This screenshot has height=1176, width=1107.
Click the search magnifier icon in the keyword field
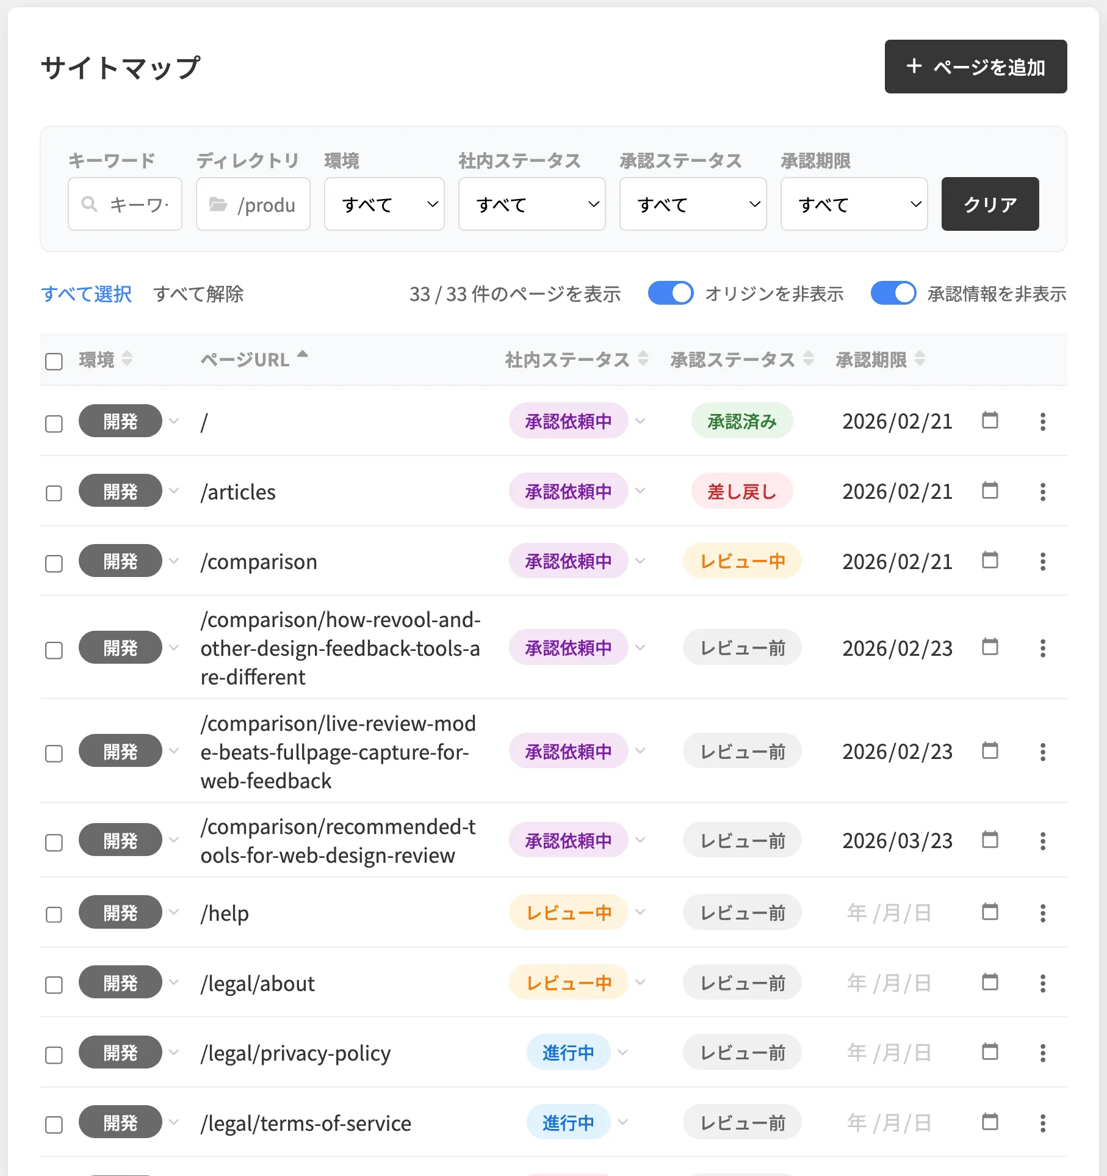point(90,205)
